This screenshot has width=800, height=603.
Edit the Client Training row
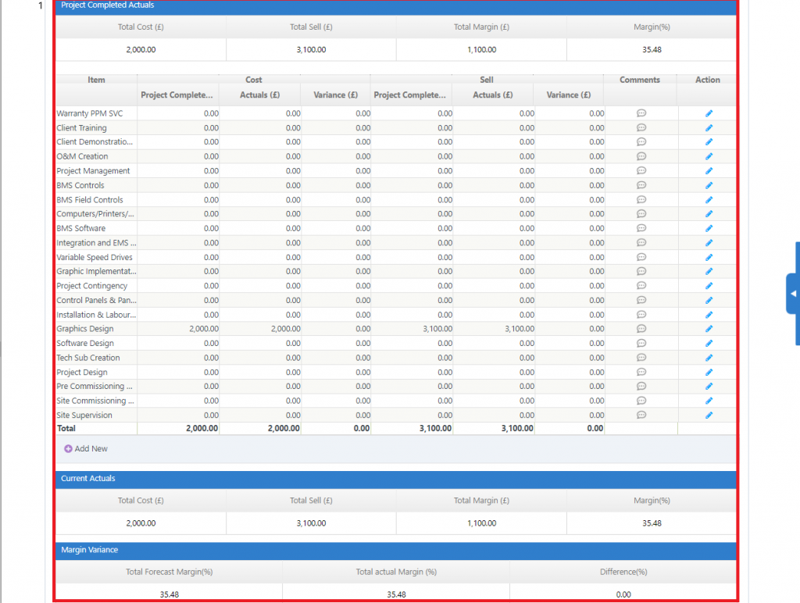pos(709,127)
